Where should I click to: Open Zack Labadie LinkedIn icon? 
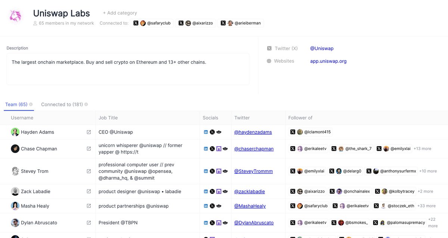[206, 191]
